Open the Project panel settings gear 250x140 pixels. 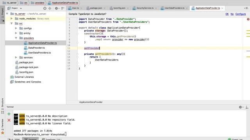click(x=57, y=8)
